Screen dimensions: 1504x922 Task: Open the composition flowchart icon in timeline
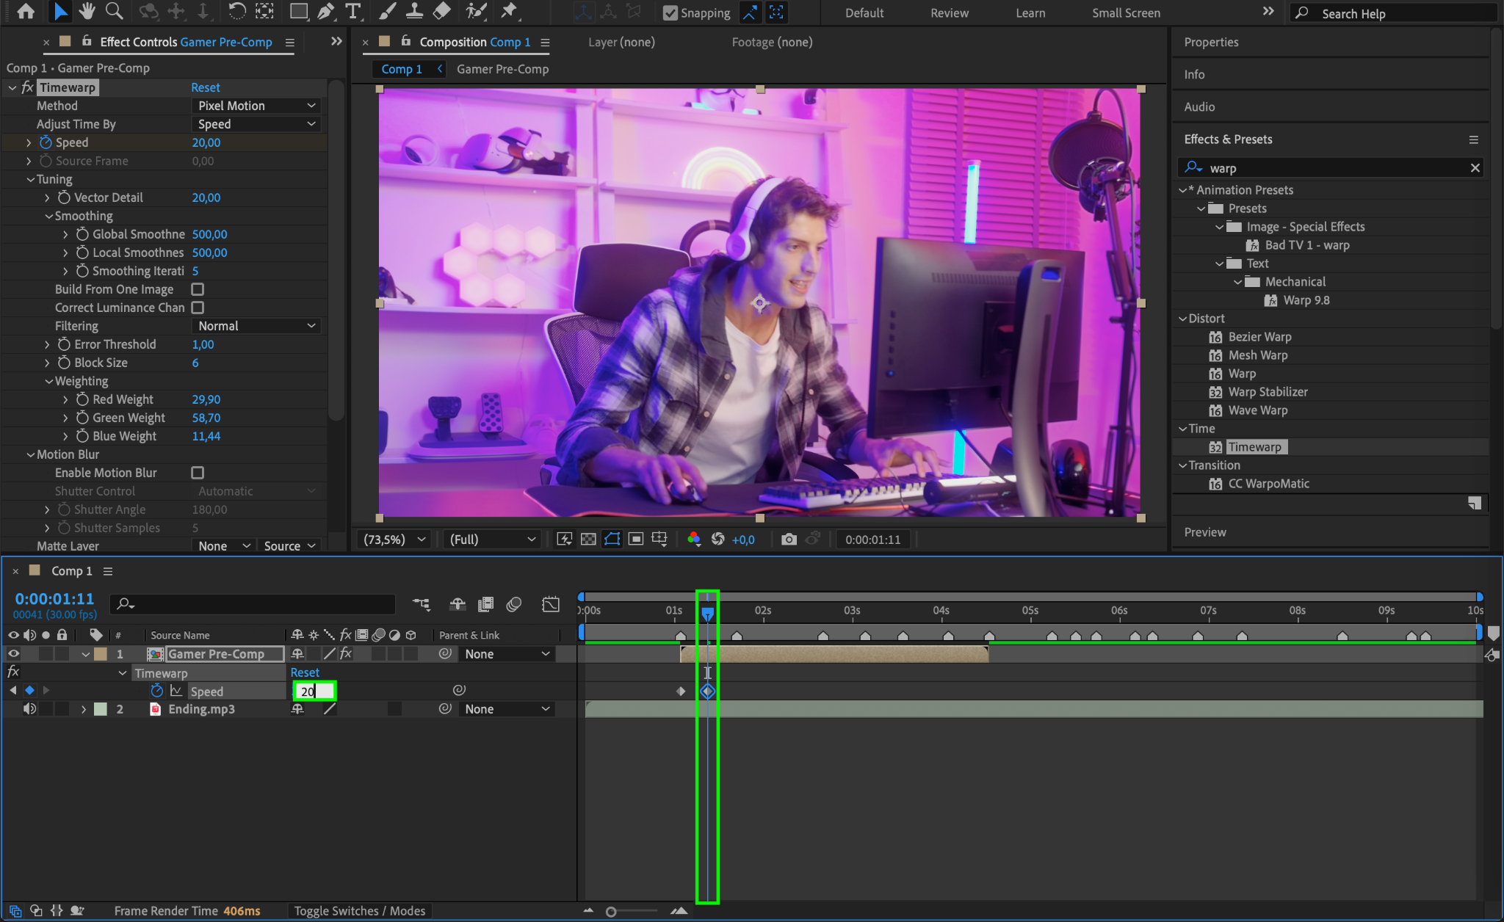click(x=421, y=604)
